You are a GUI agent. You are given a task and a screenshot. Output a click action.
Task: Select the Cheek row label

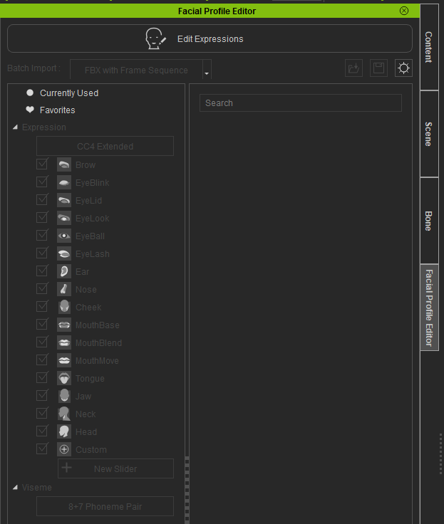[x=88, y=307]
